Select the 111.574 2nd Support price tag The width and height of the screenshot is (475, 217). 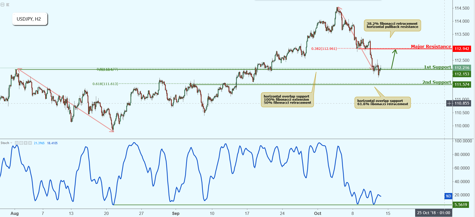click(x=462, y=85)
